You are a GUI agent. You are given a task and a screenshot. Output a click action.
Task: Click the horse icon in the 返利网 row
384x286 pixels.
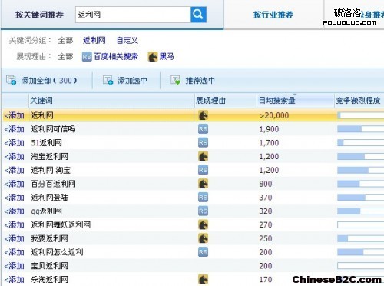point(204,115)
